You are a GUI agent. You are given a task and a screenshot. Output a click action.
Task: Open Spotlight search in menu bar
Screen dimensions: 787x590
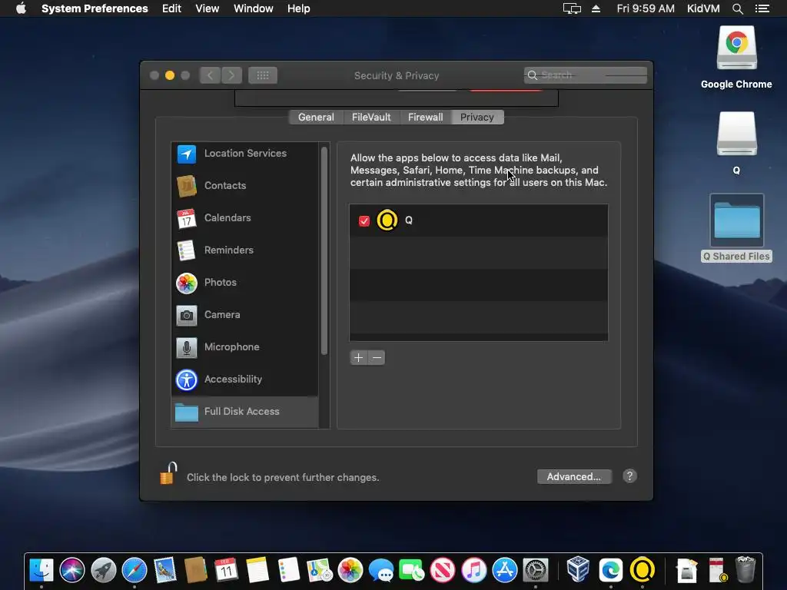click(737, 8)
